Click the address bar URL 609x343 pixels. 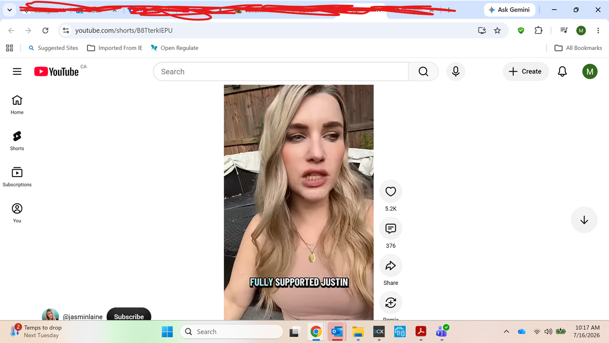point(124,30)
